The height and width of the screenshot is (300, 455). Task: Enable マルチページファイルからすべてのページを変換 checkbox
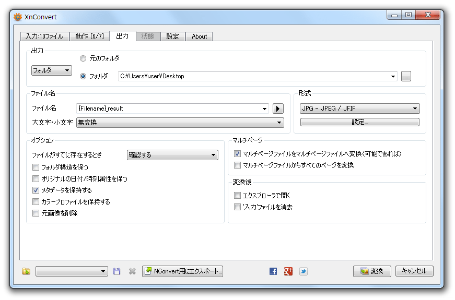click(x=237, y=165)
